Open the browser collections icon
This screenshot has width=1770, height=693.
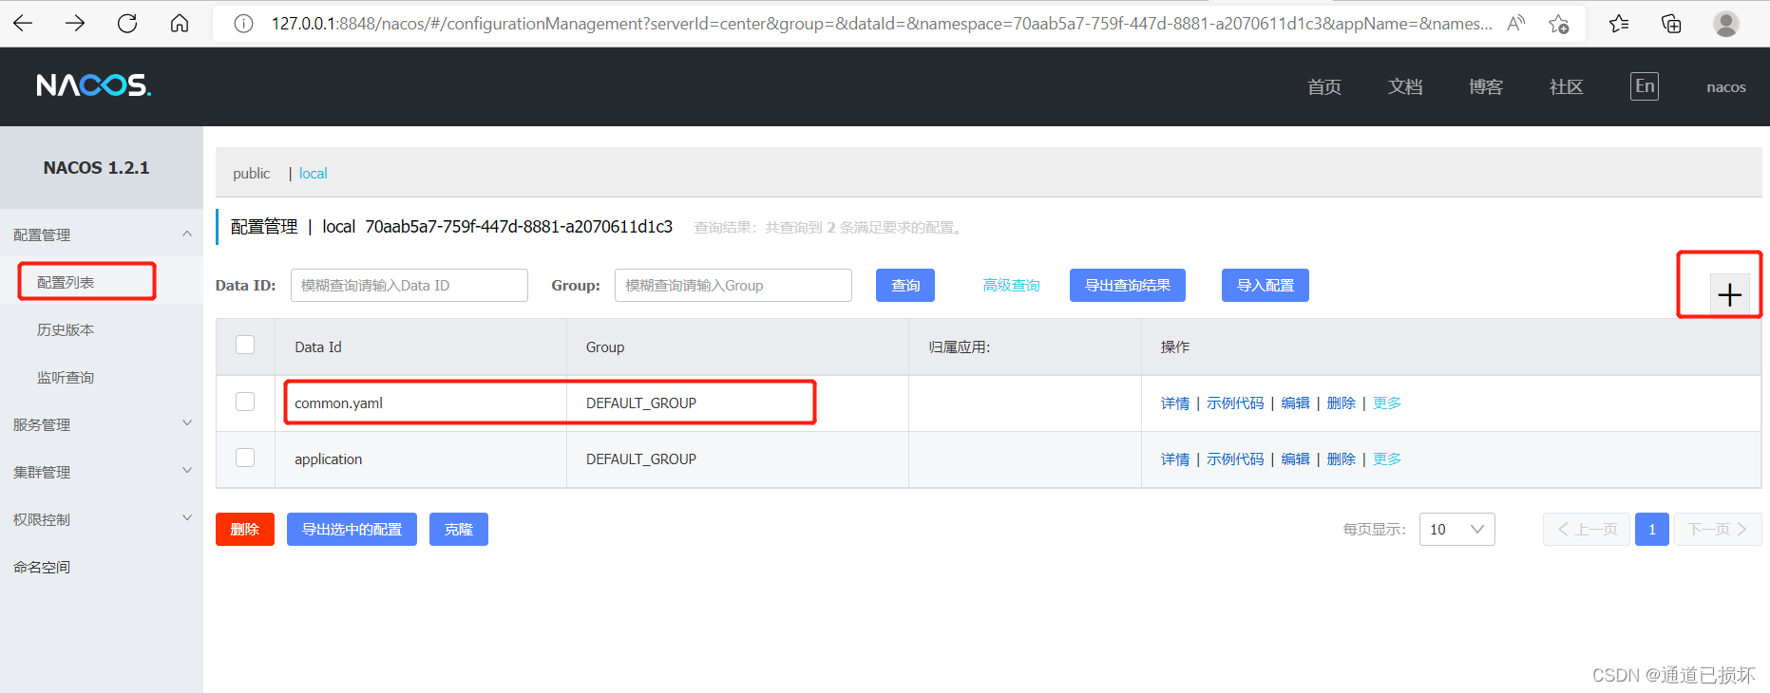[1671, 24]
